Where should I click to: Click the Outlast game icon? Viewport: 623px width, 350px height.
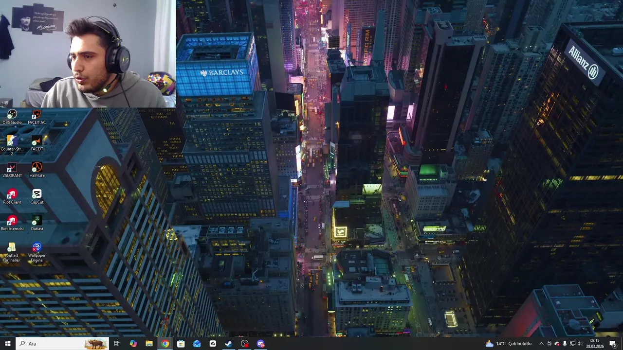(x=37, y=224)
